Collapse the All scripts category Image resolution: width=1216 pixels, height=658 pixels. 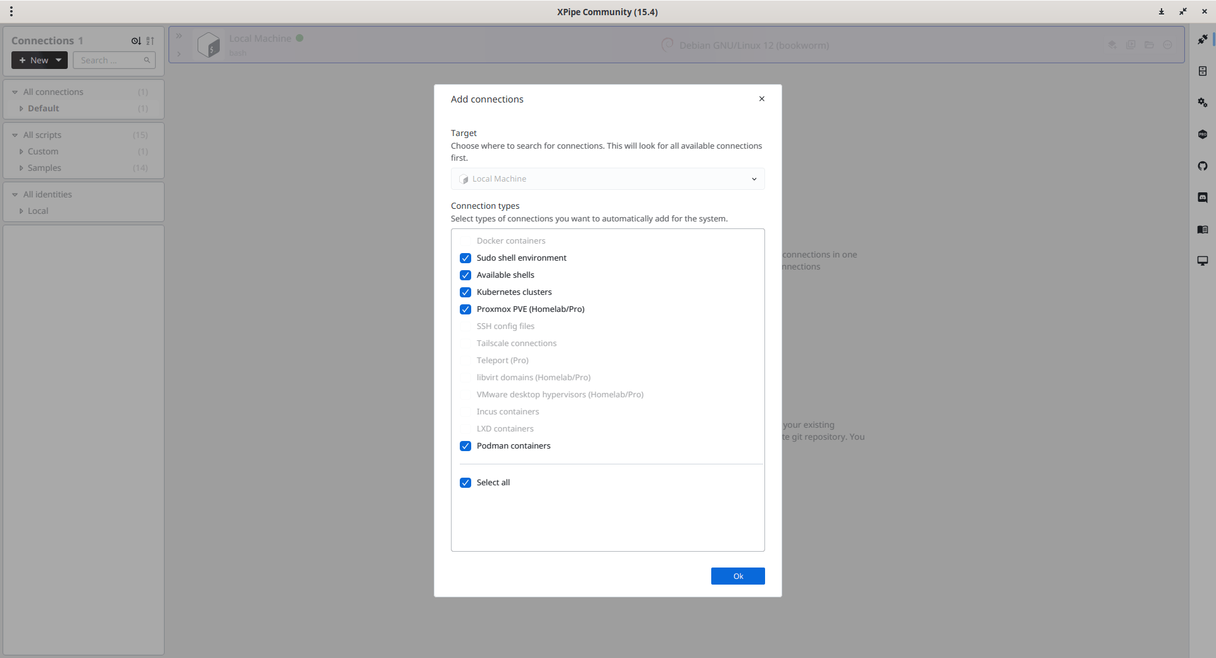click(x=15, y=135)
